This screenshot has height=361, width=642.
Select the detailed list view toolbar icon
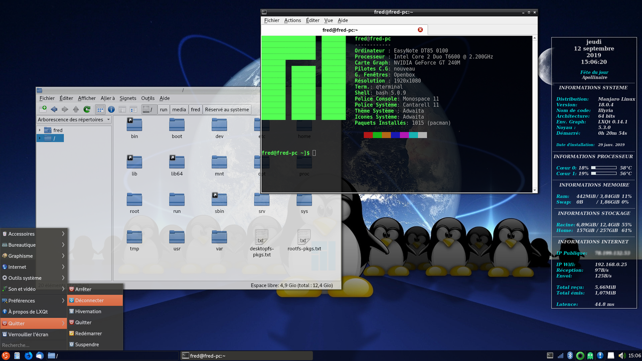pos(133,109)
